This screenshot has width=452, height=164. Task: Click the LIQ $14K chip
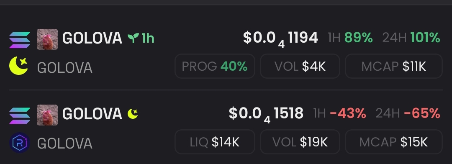pyautogui.click(x=215, y=142)
